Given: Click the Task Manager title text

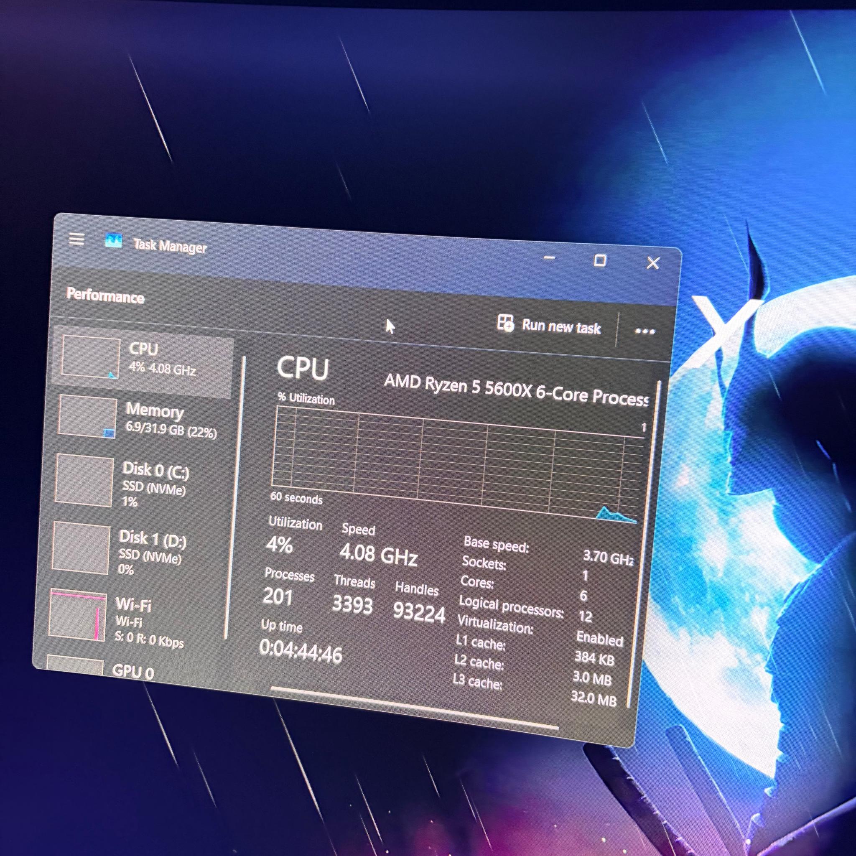Looking at the screenshot, I should coord(170,245).
